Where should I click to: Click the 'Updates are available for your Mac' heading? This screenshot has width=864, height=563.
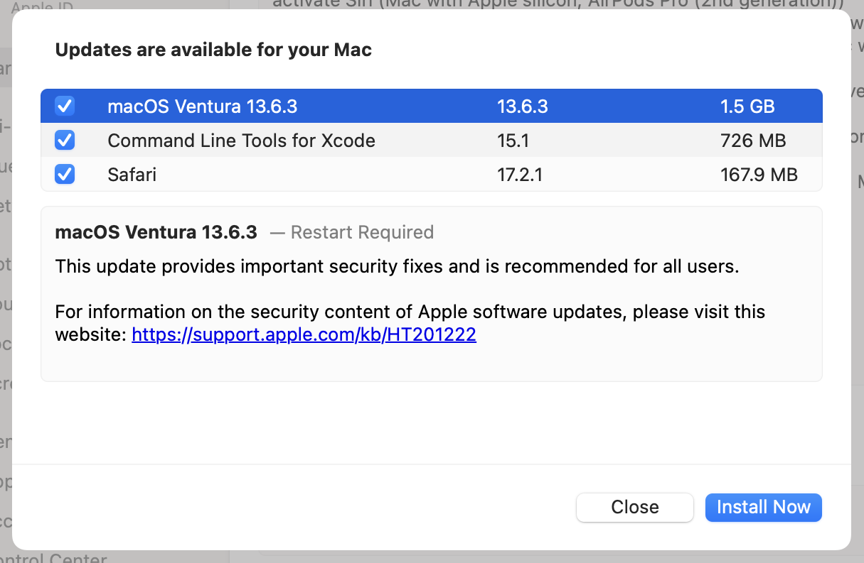(x=213, y=50)
